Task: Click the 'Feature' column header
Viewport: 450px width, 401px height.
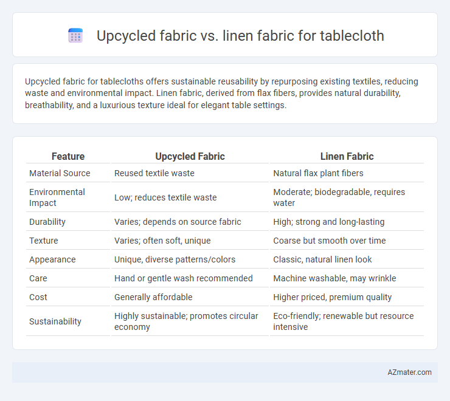Action: [68, 156]
